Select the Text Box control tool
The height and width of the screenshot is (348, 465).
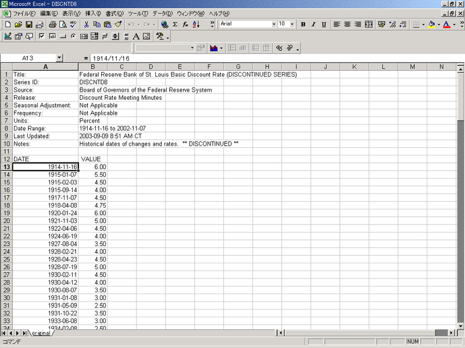click(52, 37)
